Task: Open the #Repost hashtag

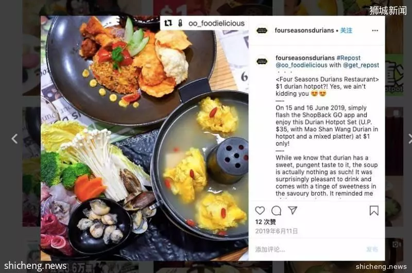Action: pos(349,58)
